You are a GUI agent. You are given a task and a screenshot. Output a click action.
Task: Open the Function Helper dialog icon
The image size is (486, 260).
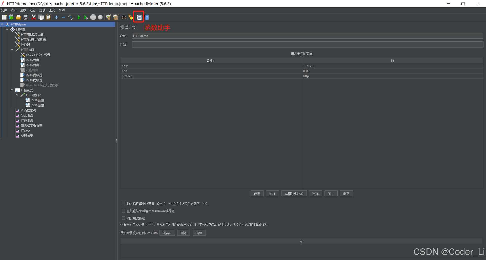(x=139, y=17)
